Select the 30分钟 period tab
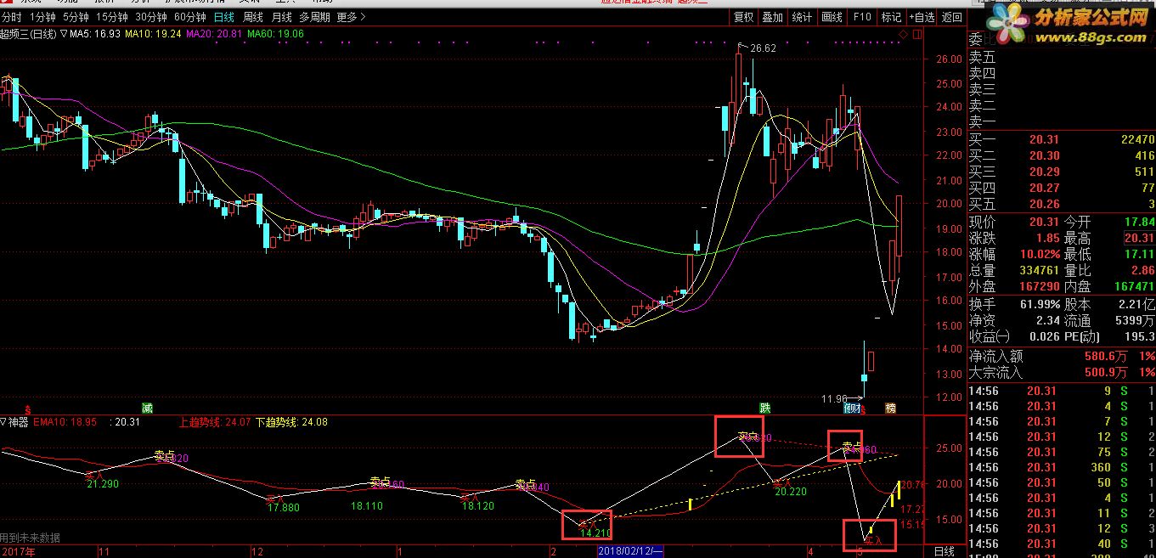1156x558 pixels. click(x=151, y=17)
